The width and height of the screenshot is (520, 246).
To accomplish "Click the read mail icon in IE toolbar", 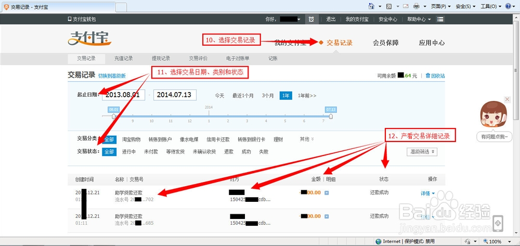I will 406,6.
